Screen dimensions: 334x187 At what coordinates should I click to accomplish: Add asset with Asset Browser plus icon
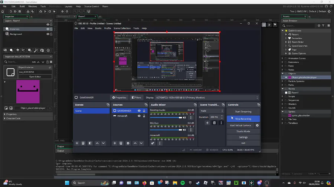coord(319,25)
